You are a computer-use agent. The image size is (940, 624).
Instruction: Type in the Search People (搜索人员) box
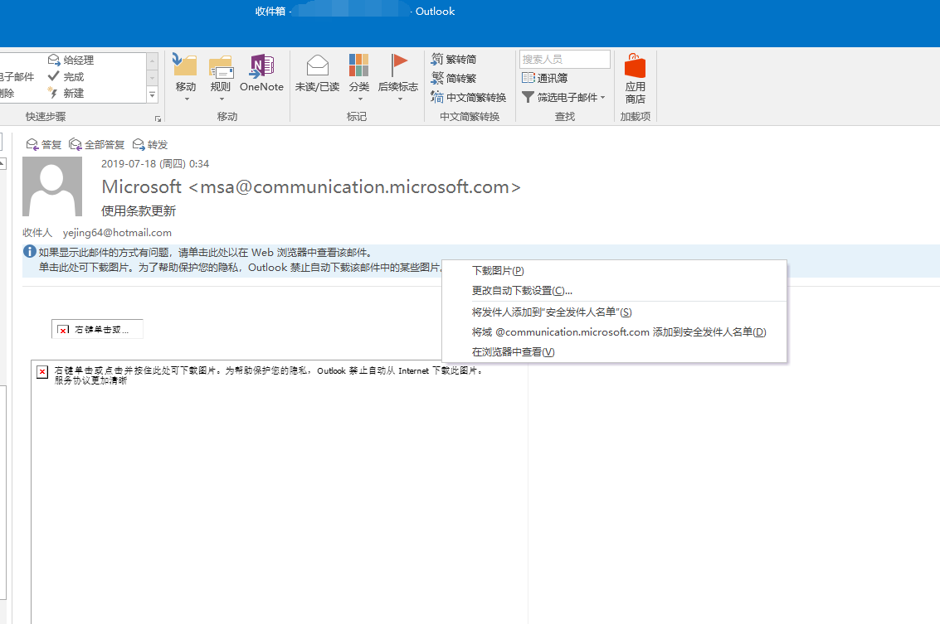tap(565, 60)
